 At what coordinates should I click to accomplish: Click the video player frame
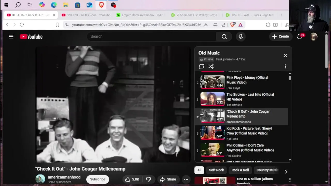pyautogui.click(x=113, y=104)
